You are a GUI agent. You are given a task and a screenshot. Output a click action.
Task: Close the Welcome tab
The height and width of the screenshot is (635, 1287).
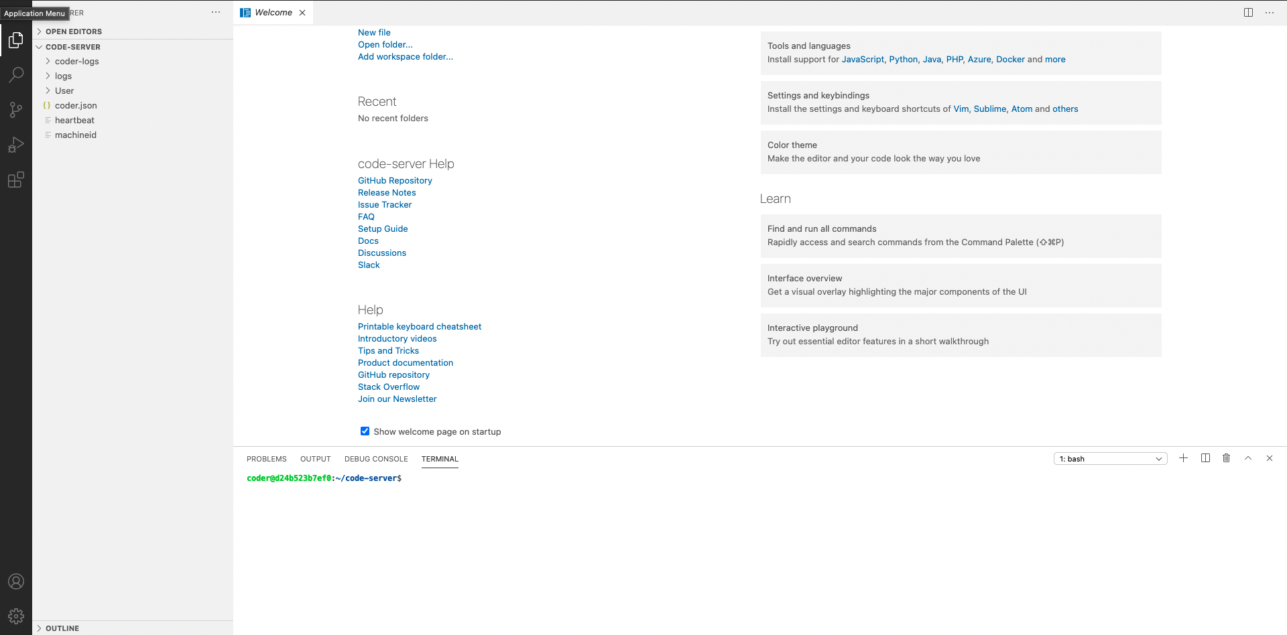coord(302,13)
